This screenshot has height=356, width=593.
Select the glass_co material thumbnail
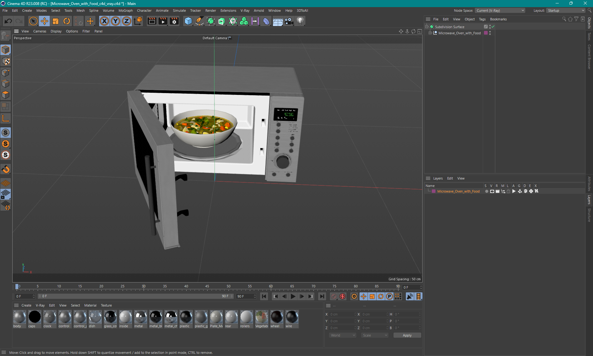click(110, 319)
